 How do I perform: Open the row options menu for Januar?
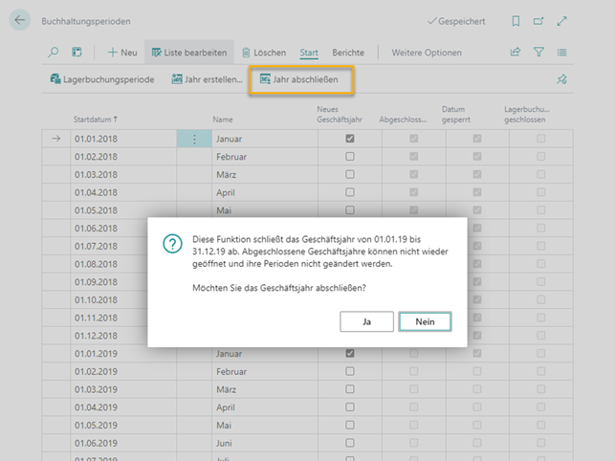point(194,139)
